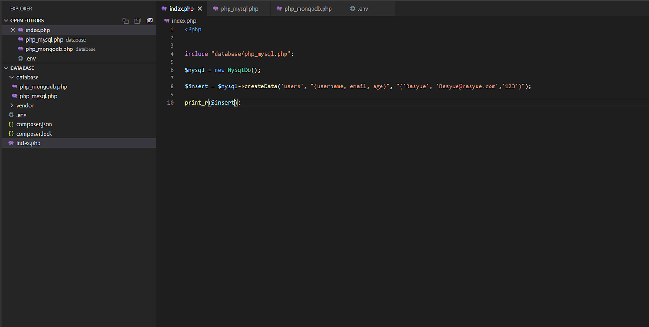The width and height of the screenshot is (649, 327).
Task: Close index.php in Open Editors list
Action: (13, 30)
